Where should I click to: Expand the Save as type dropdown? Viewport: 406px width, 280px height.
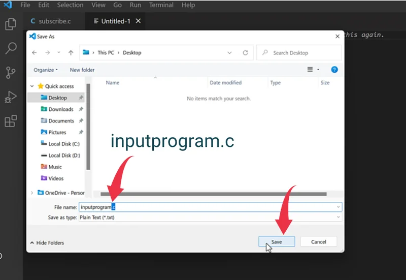click(338, 217)
